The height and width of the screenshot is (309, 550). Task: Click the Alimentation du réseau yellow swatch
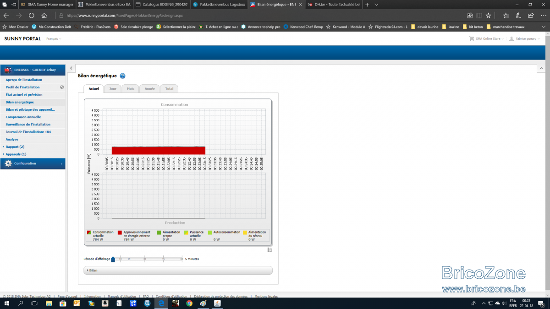pos(245,233)
